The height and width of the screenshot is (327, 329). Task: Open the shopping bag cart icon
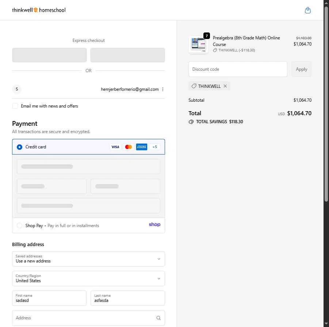(x=307, y=10)
